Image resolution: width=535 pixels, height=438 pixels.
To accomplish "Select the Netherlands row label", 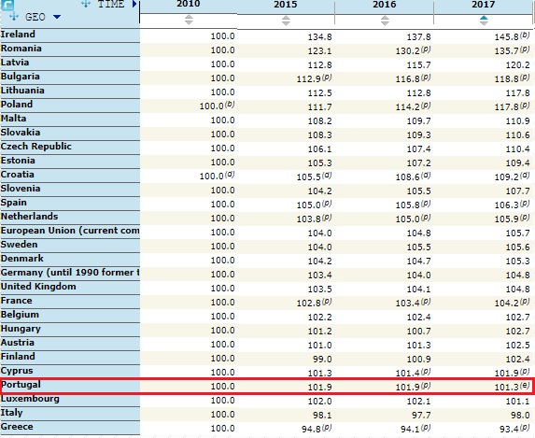I will coord(29,216).
